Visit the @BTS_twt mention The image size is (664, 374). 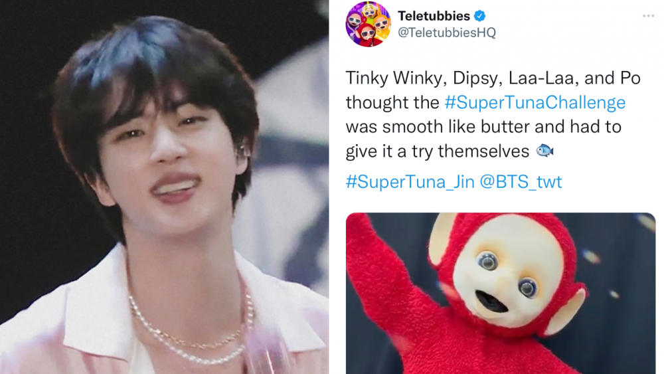point(521,182)
